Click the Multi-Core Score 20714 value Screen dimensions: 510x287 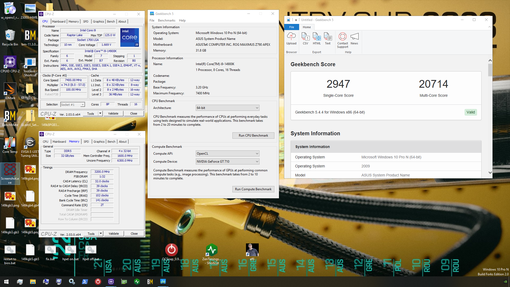point(433,84)
